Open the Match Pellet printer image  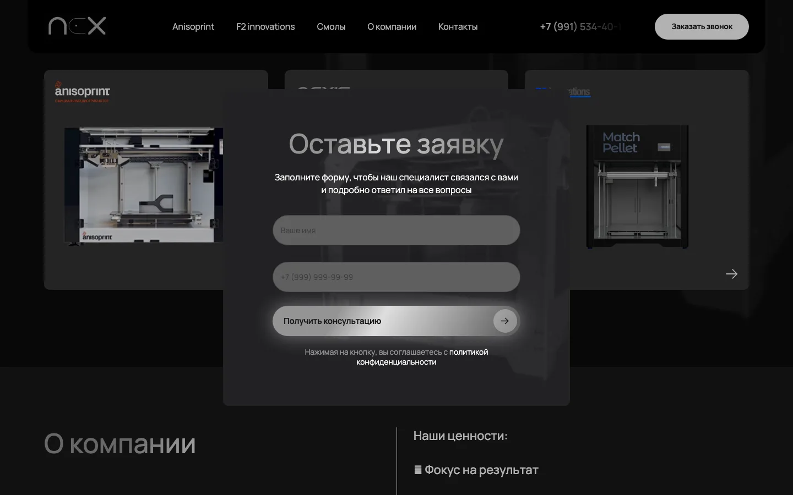[637, 186]
